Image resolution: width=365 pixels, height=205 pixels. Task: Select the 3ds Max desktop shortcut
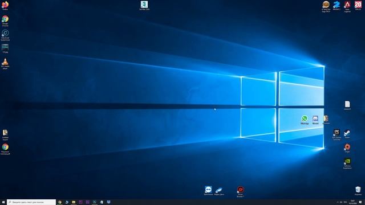coord(144,6)
